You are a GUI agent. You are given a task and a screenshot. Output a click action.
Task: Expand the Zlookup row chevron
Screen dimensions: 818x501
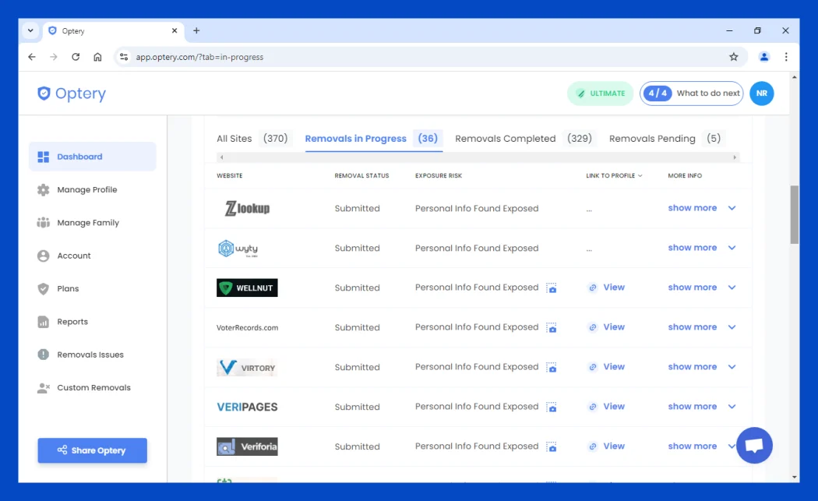click(x=732, y=208)
